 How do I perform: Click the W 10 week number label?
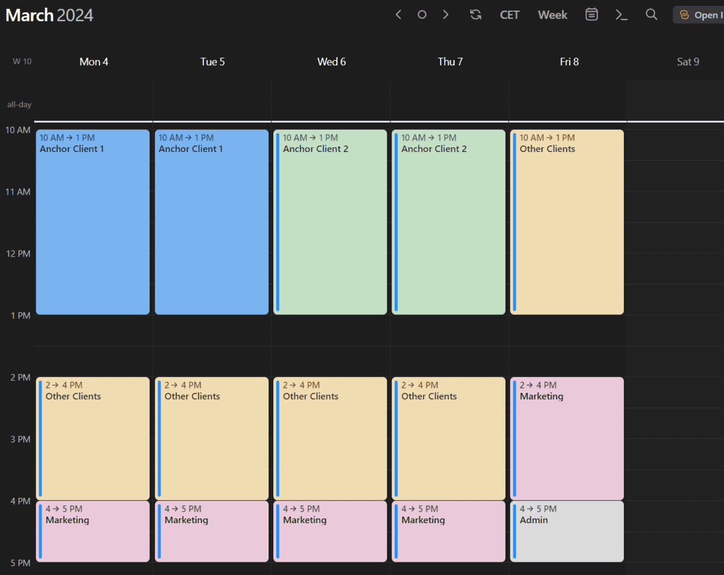click(x=22, y=62)
